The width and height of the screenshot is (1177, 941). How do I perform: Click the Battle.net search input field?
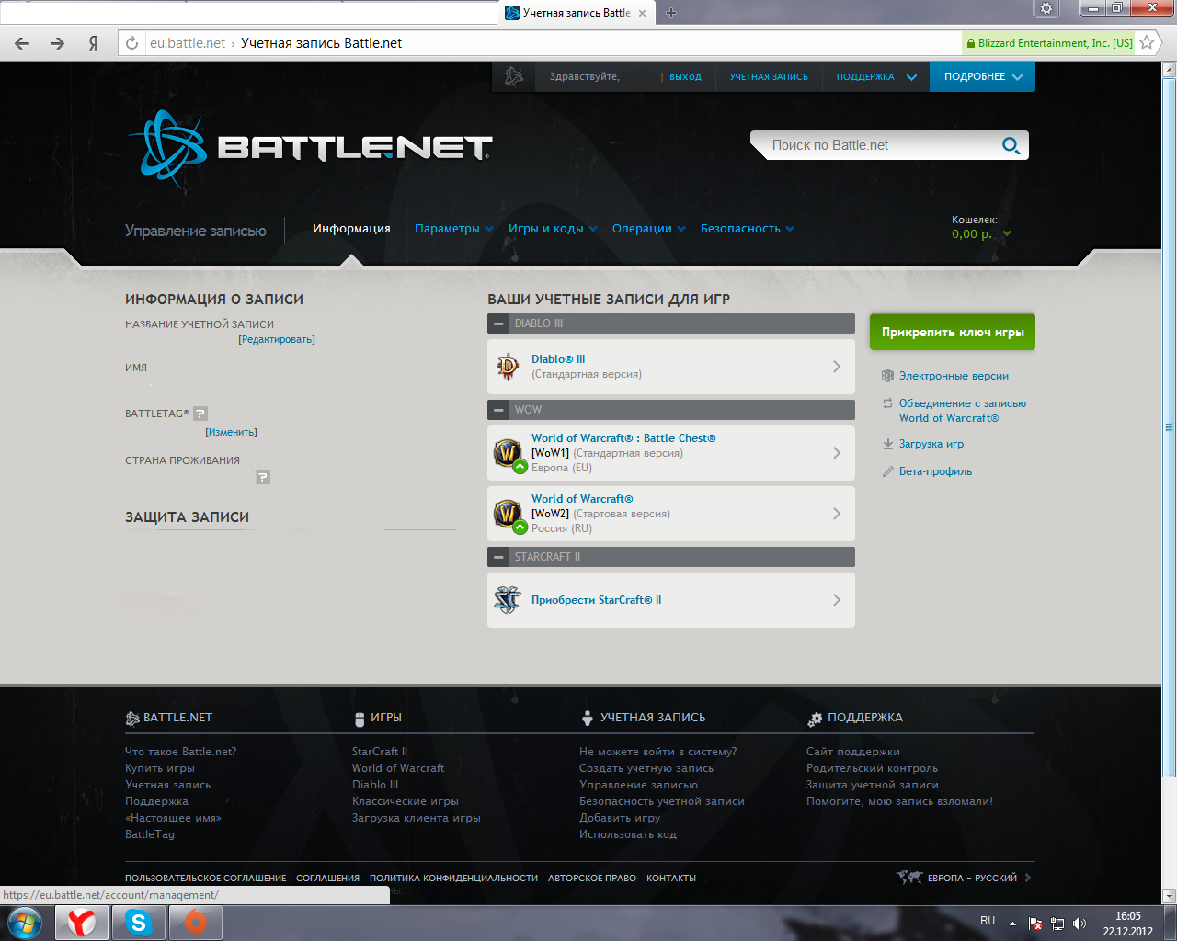[878, 145]
